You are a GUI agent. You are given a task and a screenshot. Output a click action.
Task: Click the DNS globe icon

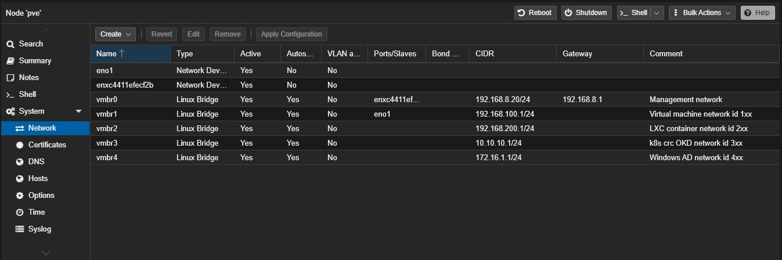click(x=20, y=162)
